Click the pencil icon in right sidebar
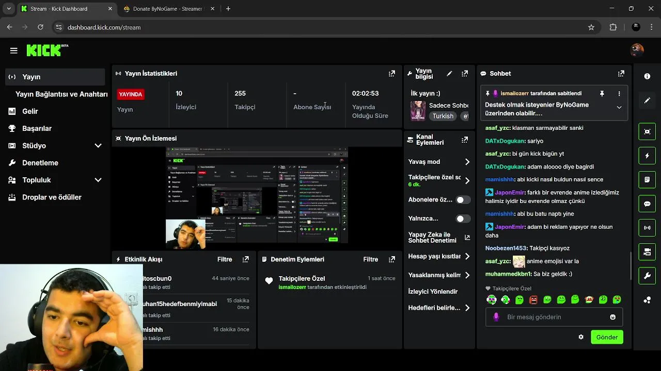661x371 pixels. pyautogui.click(x=647, y=100)
